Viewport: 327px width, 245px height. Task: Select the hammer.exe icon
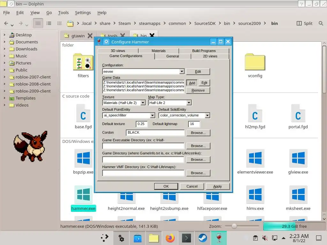(83, 194)
